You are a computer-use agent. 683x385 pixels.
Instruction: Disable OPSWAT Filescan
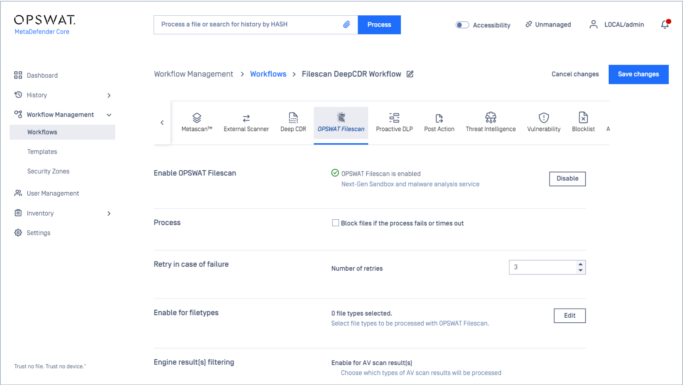coord(567,179)
